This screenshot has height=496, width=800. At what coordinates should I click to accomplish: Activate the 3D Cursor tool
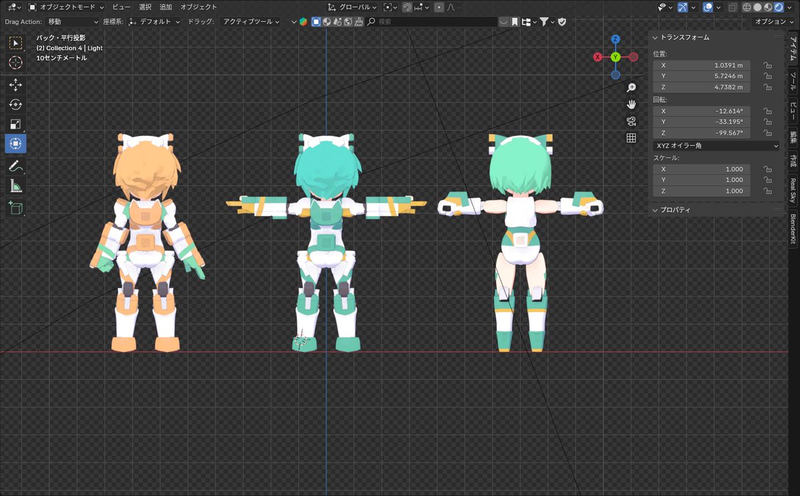tap(15, 63)
